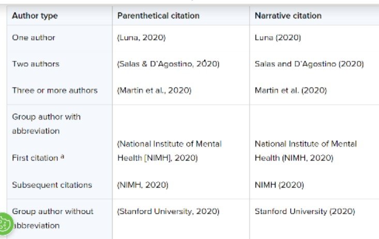Select the Two authors row label

pos(36,64)
